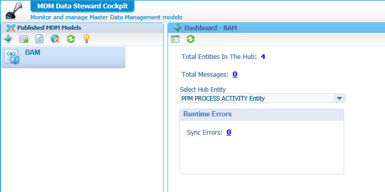Click the globe with red X icon
The height and width of the screenshot is (192, 385).
(55, 39)
